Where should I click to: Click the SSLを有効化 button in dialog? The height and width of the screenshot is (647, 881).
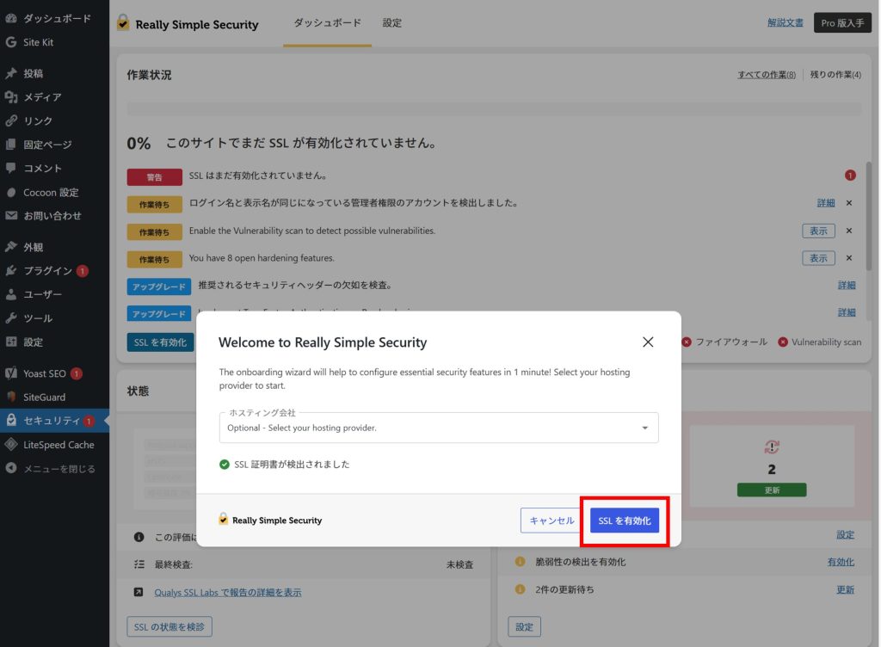tap(624, 521)
